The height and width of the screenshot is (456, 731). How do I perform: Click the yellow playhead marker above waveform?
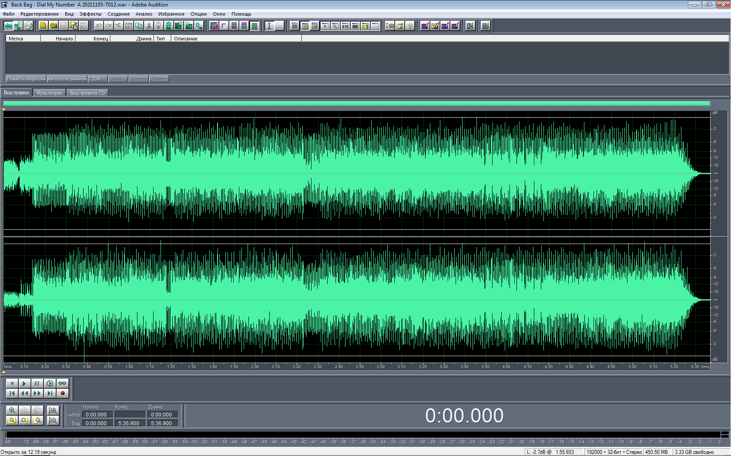coord(4,109)
